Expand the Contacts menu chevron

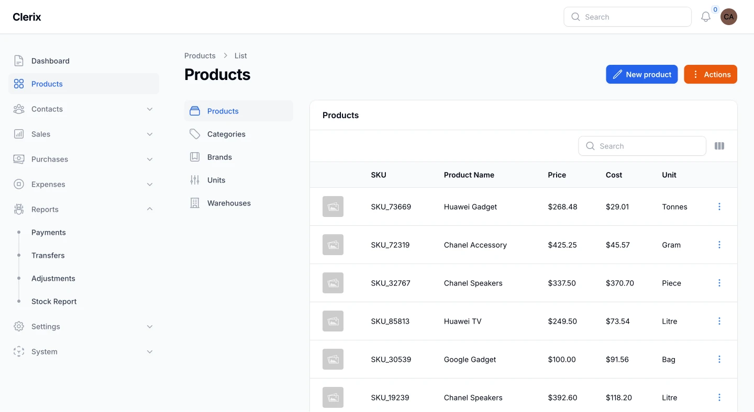150,109
